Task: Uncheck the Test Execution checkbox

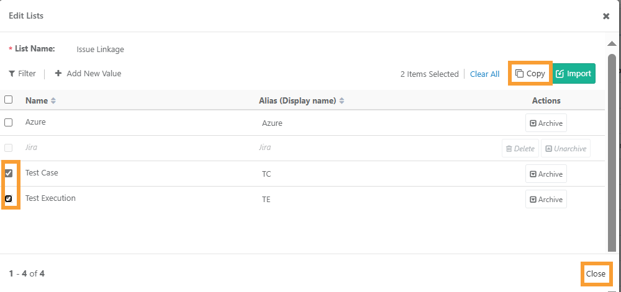Action: coord(8,198)
